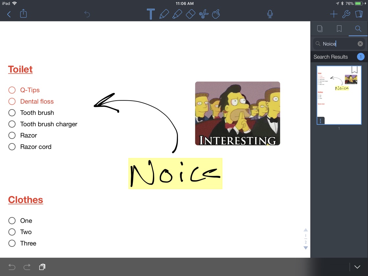Check the Three checkbox
Image resolution: width=368 pixels, height=276 pixels.
[12, 243]
